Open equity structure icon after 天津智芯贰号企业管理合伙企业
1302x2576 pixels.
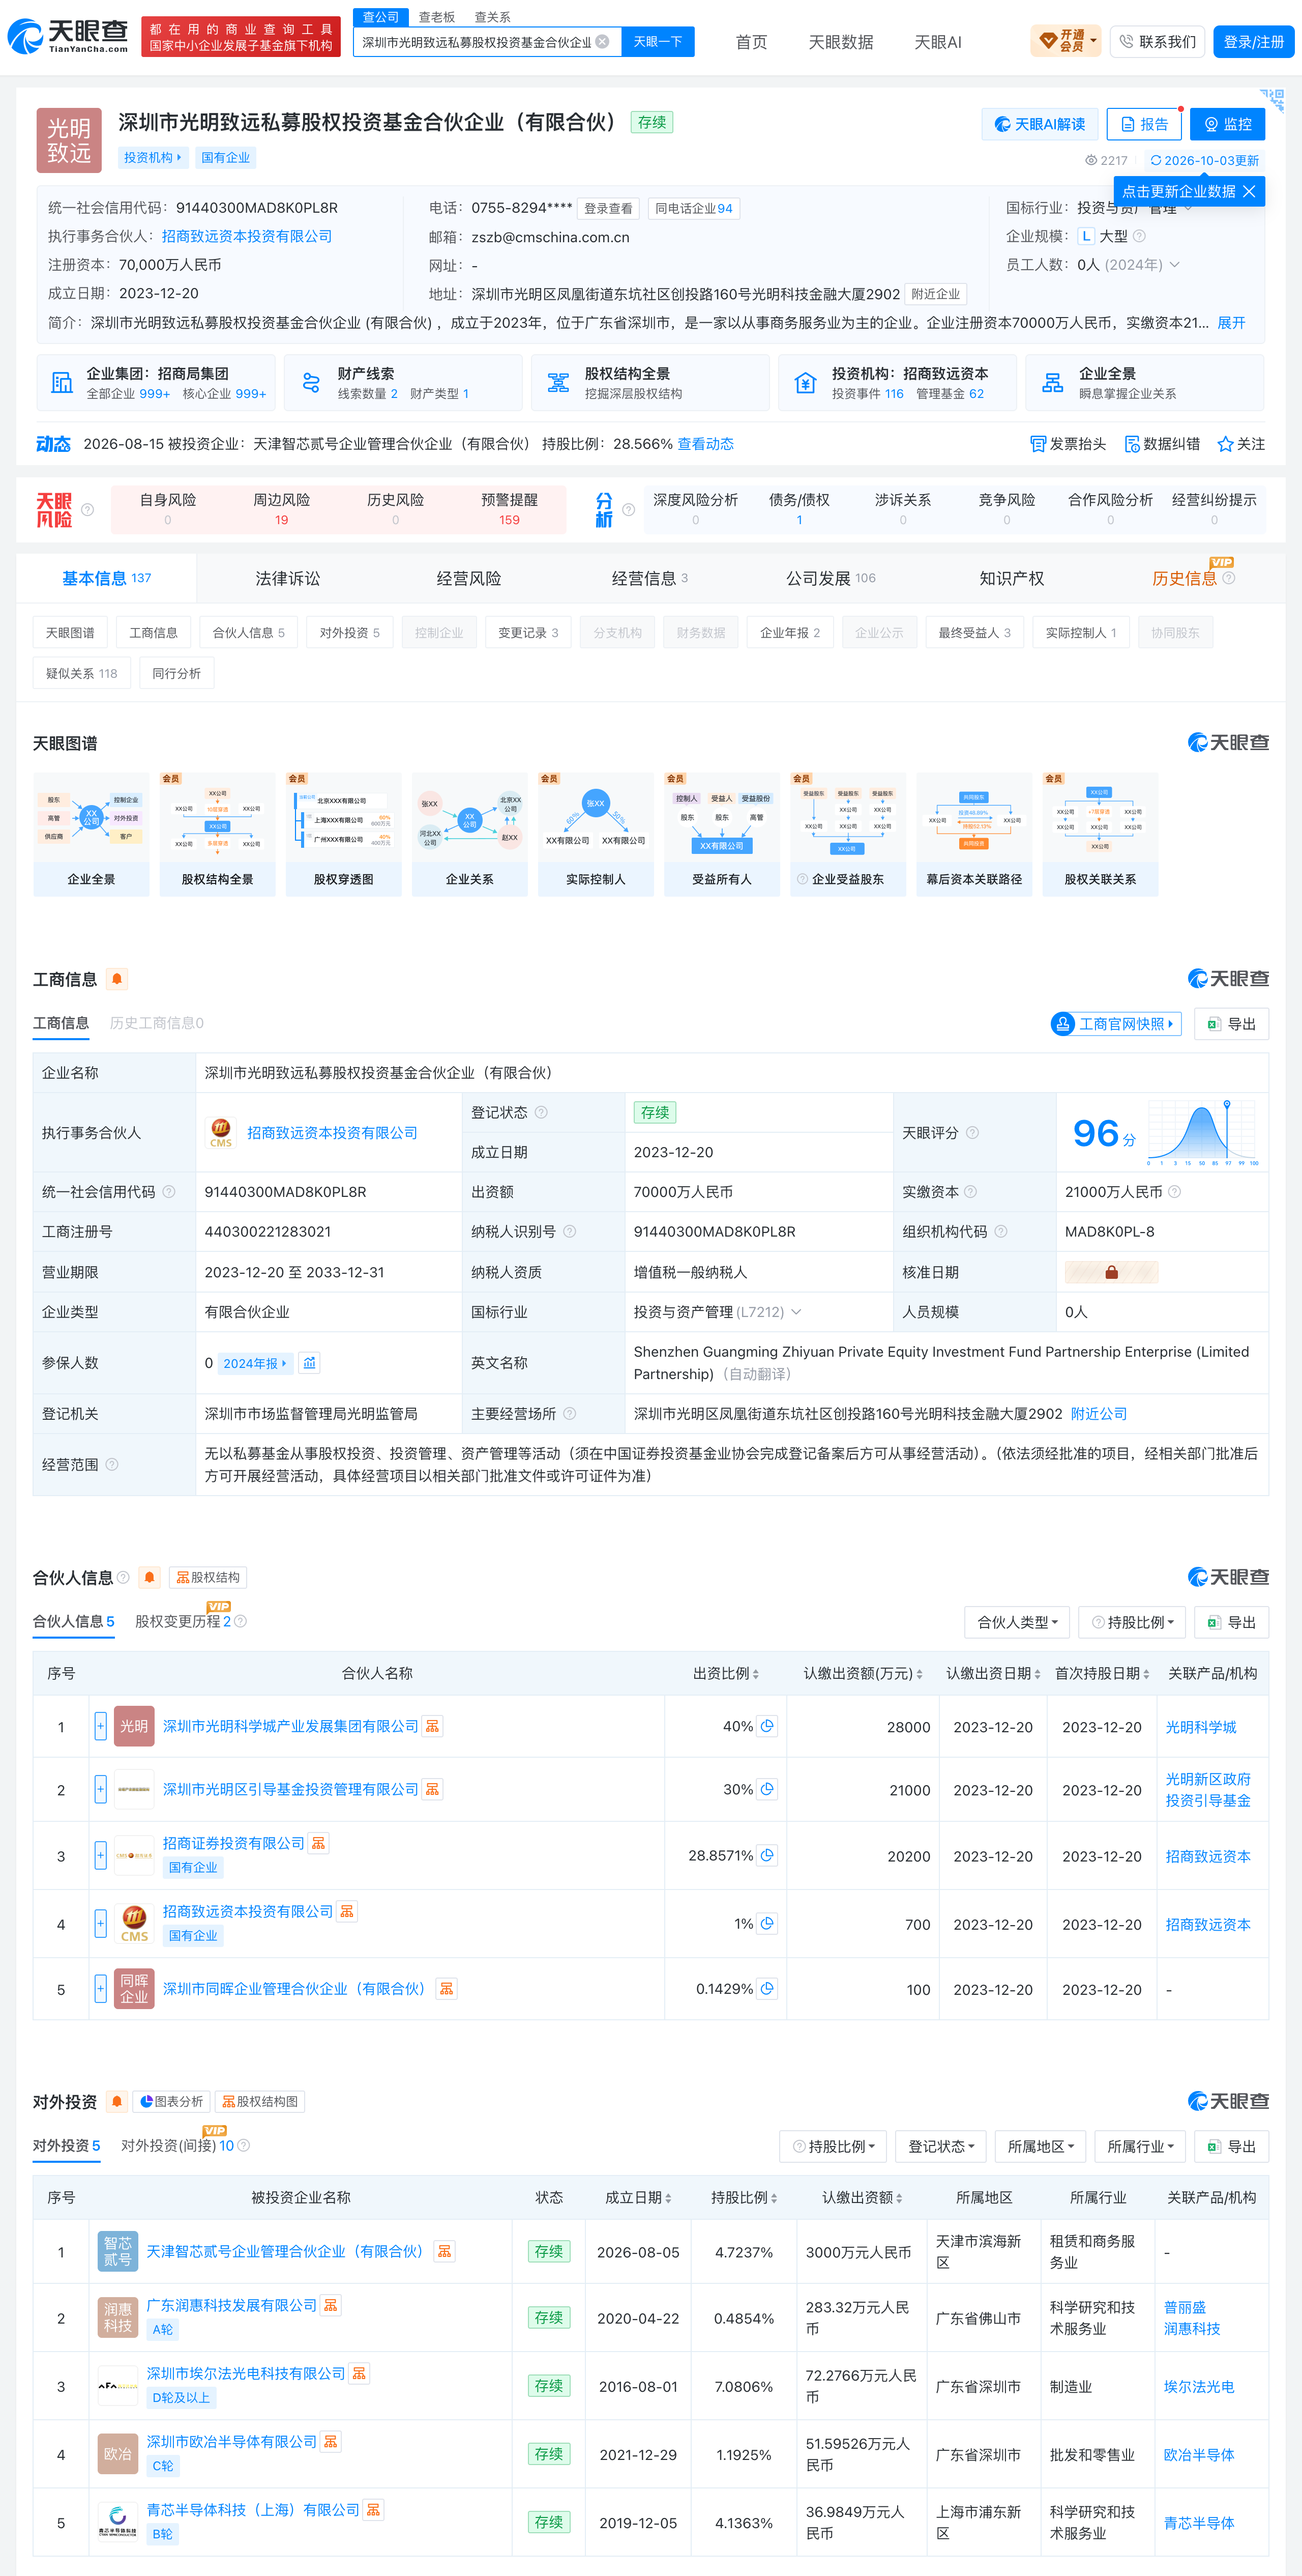[446, 2251]
